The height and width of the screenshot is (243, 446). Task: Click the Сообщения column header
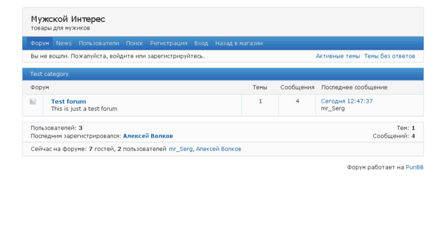click(x=297, y=87)
